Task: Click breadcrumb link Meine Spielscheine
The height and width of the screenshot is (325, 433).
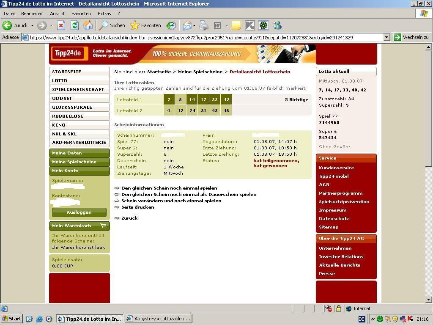Action: [200, 72]
